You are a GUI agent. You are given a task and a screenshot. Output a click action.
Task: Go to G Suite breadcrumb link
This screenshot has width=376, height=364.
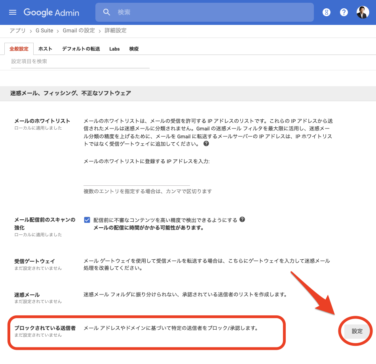tap(44, 30)
